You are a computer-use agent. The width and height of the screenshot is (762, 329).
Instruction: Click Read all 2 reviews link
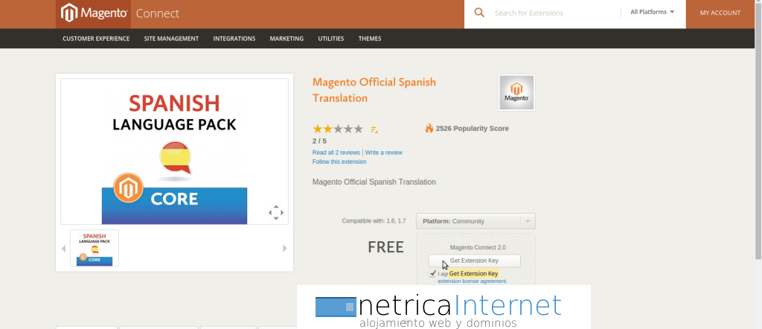click(336, 153)
